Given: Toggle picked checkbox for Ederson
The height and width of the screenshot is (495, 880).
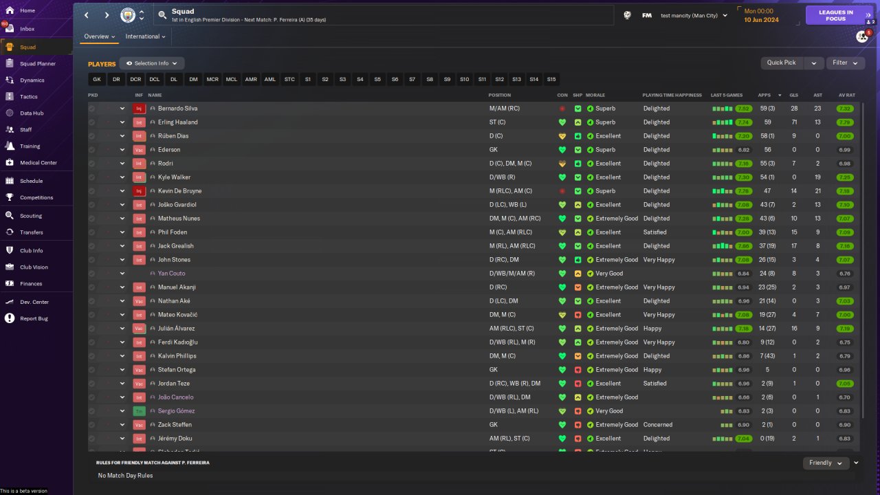Looking at the screenshot, I should click(92, 150).
